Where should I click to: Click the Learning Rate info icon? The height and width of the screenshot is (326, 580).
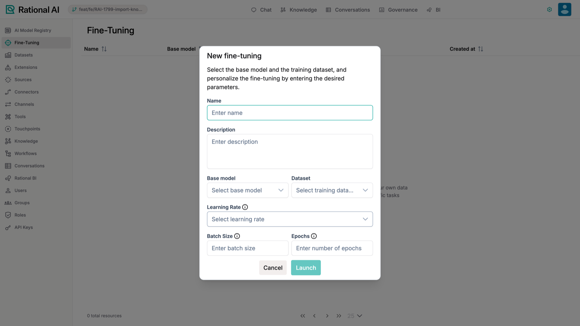coord(245,207)
